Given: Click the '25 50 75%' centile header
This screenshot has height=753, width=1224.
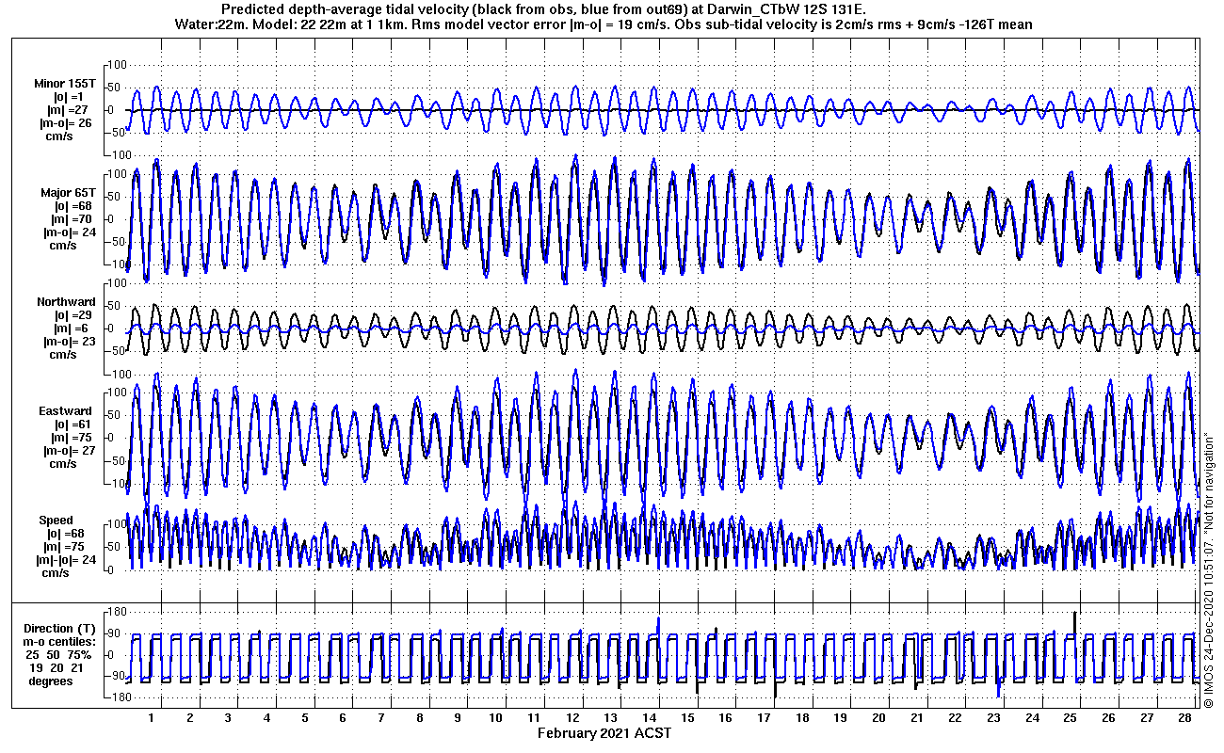Looking at the screenshot, I should 58,654.
